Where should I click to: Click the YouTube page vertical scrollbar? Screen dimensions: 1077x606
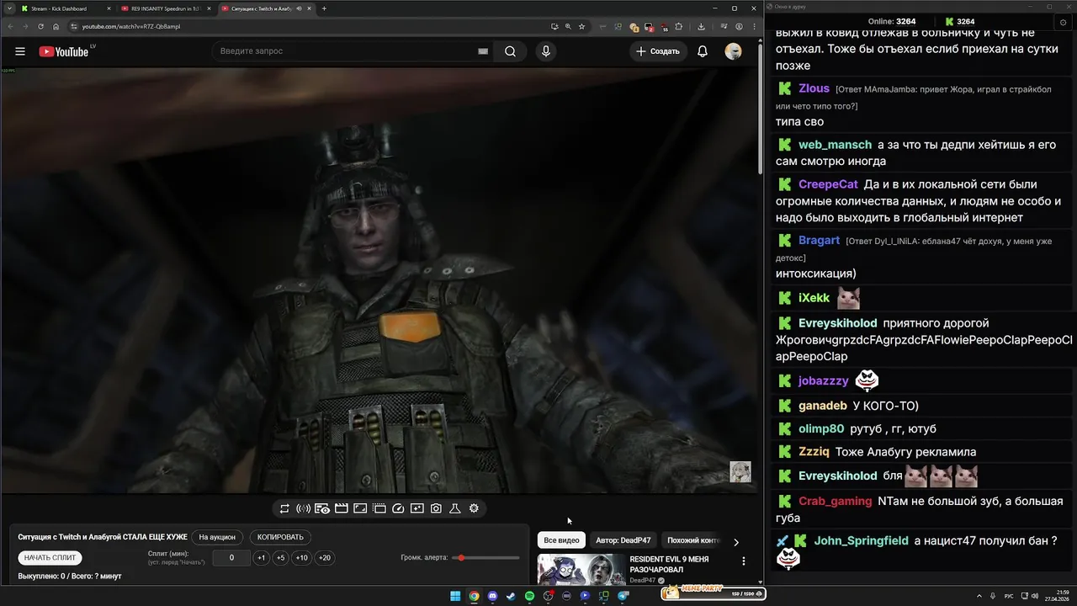click(x=761, y=109)
